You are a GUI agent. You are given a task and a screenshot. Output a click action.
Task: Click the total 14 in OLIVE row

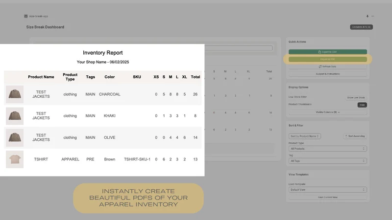[195, 137]
